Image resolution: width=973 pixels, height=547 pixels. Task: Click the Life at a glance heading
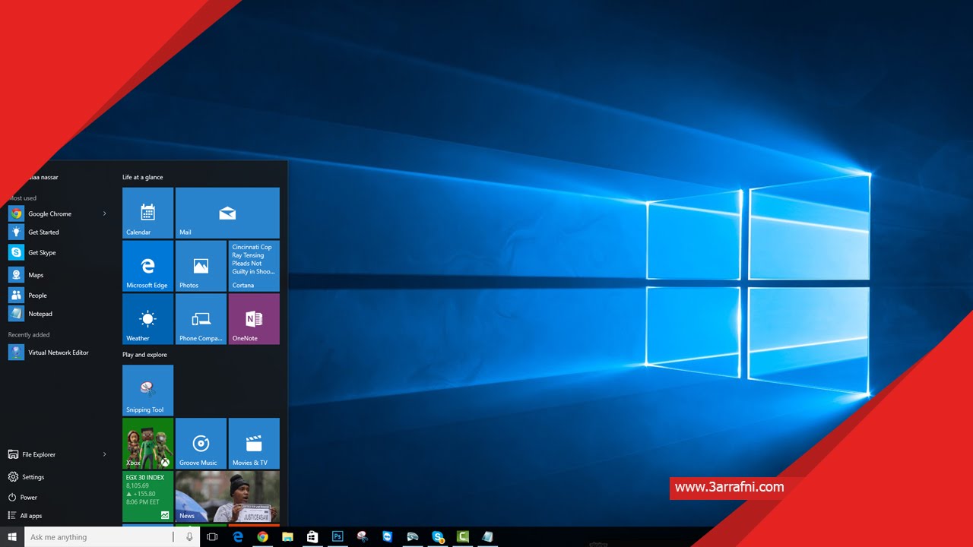[143, 177]
